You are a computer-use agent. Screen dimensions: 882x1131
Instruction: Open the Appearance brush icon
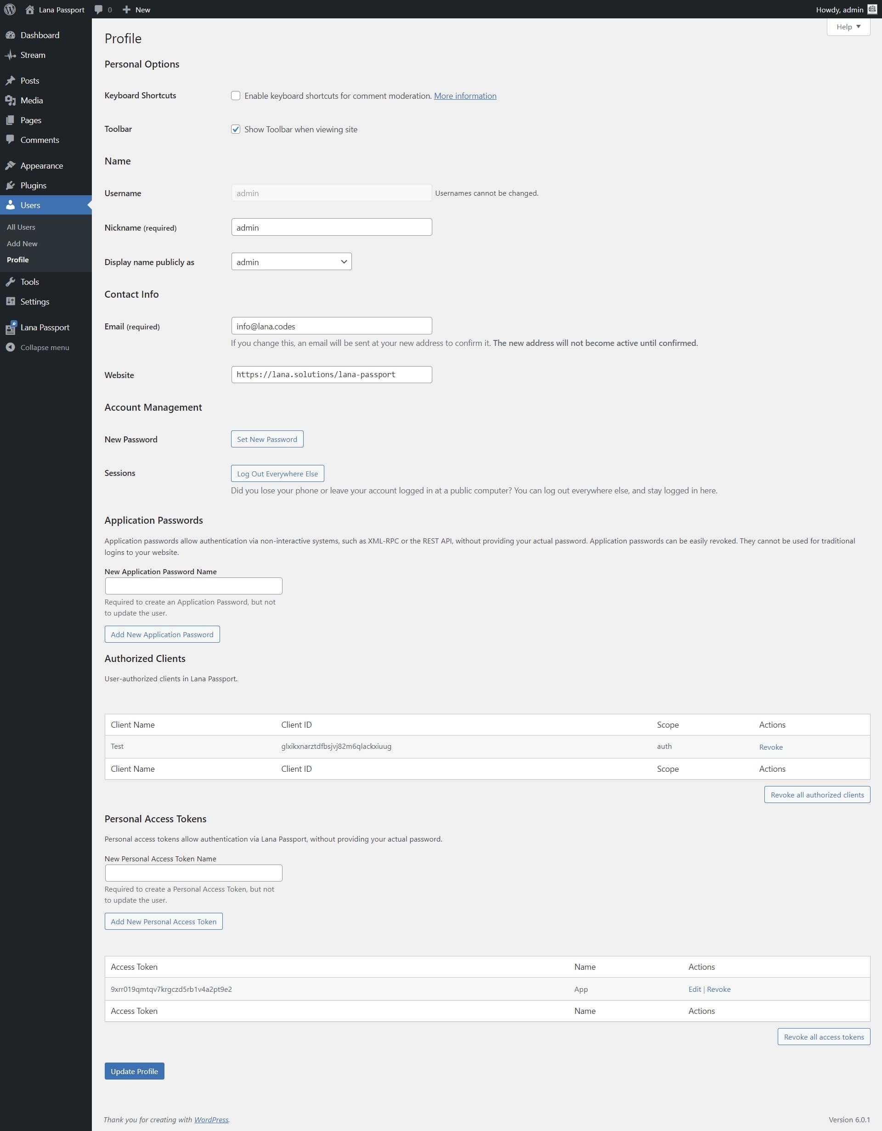pos(11,166)
